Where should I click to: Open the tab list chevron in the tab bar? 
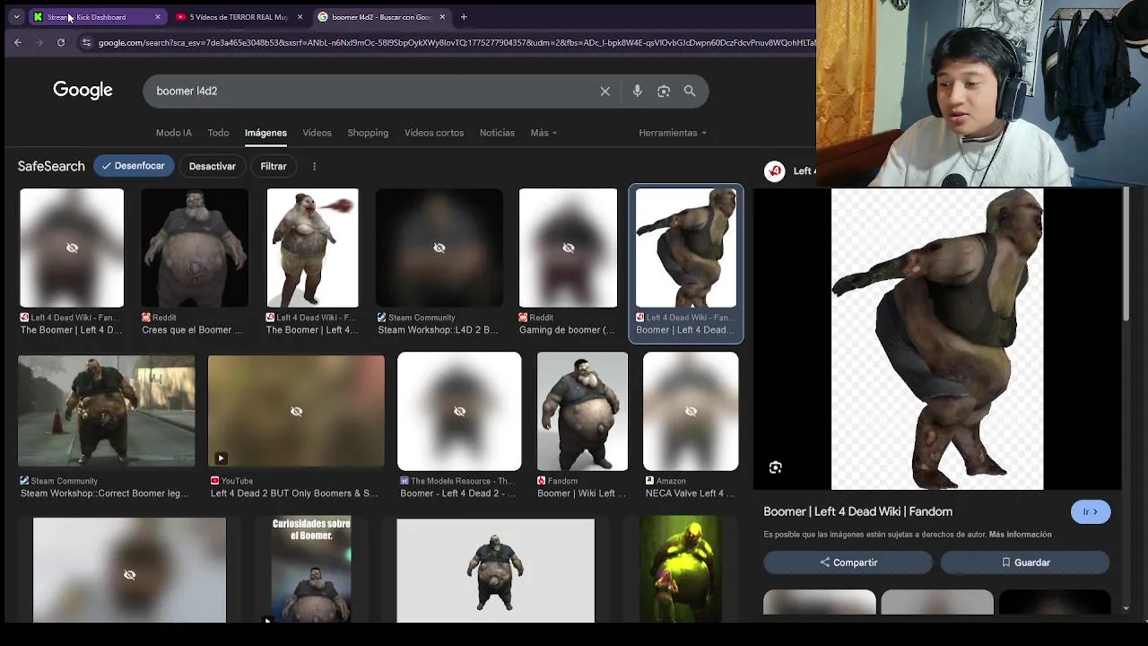16,17
